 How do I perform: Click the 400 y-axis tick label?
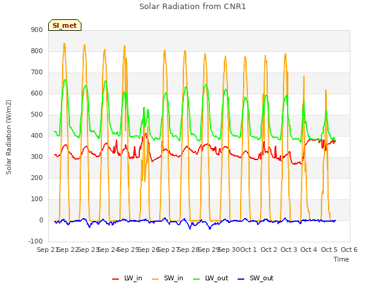[37, 135]
